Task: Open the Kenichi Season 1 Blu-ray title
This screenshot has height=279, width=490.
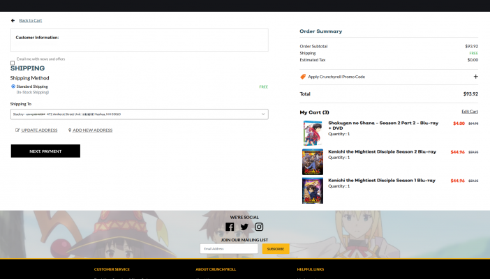Action: coord(382,180)
